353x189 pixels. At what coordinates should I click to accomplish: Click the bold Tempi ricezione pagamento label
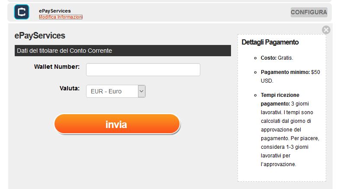click(280, 99)
